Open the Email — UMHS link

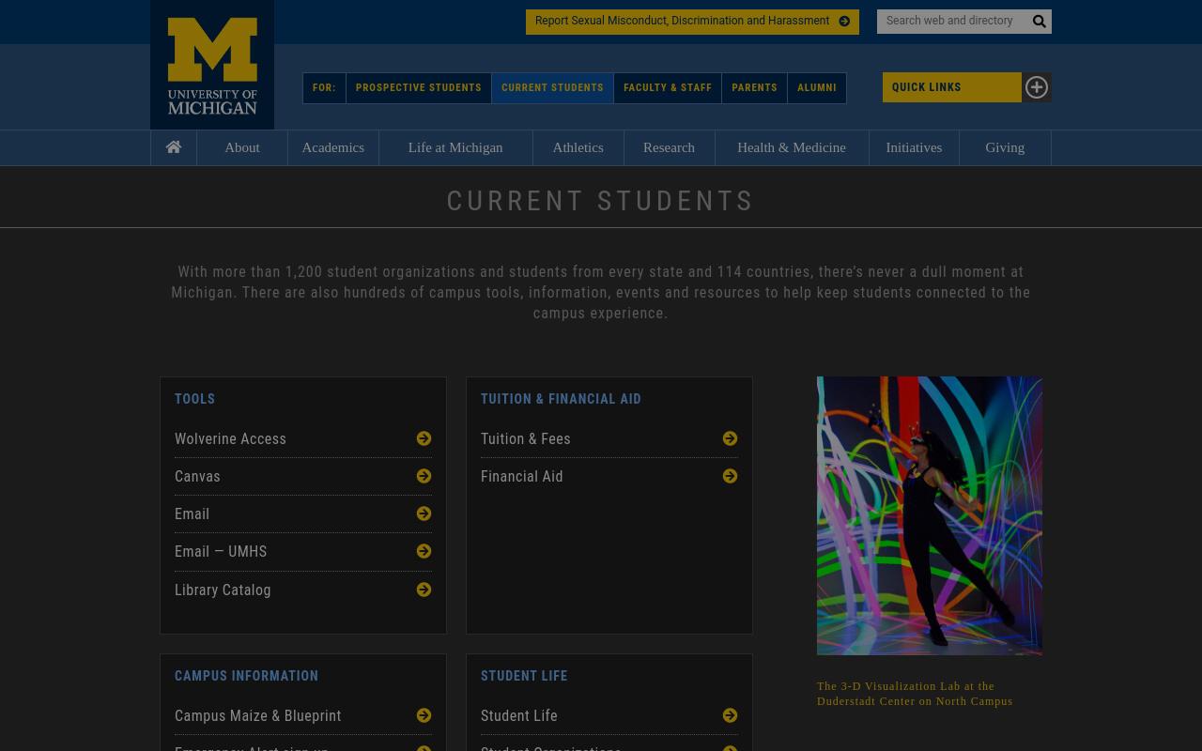point(303,551)
